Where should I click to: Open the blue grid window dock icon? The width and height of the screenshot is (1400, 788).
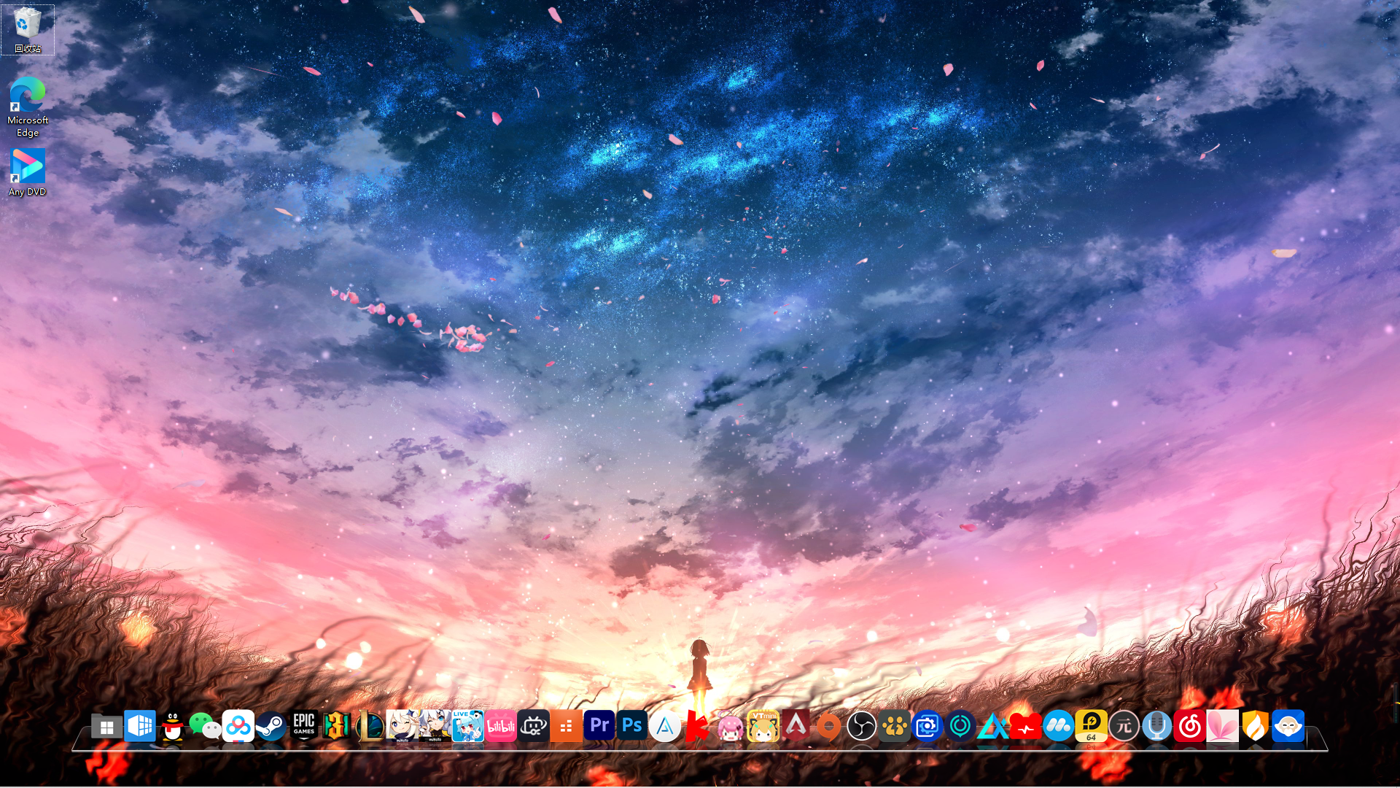click(139, 727)
